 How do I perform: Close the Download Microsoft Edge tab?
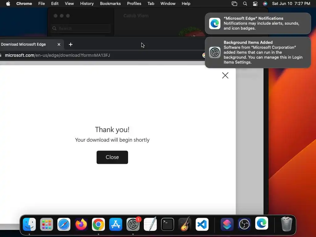[x=59, y=44]
